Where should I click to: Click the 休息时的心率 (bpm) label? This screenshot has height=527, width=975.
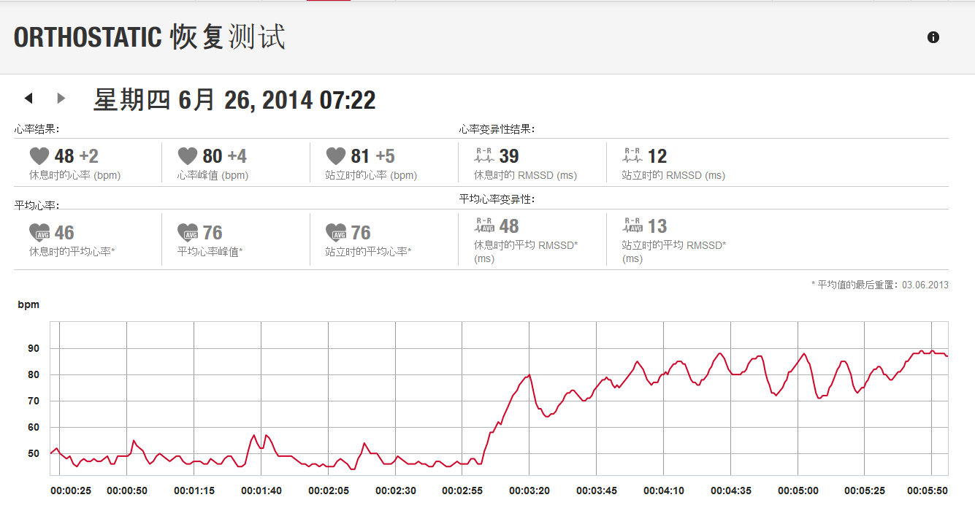(74, 175)
